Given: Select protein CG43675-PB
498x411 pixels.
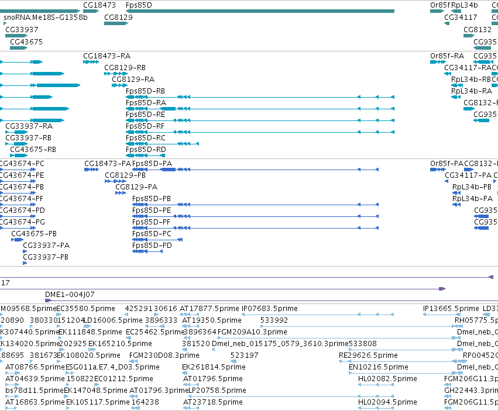Looking at the screenshot, I should (x=34, y=234).
